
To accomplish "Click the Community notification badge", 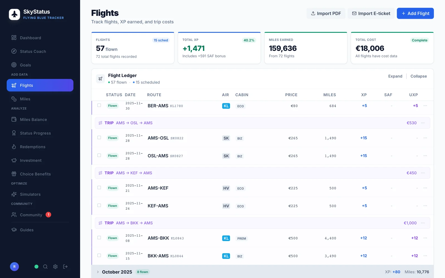I will click(x=48, y=215).
